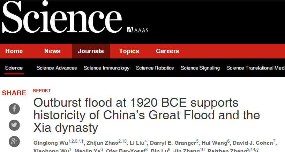This screenshot has width=285, height=152.
Task: Click the AAAS logo
Action: click(138, 30)
